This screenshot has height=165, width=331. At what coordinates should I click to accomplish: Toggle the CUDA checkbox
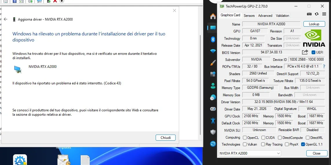[x=263, y=137]
